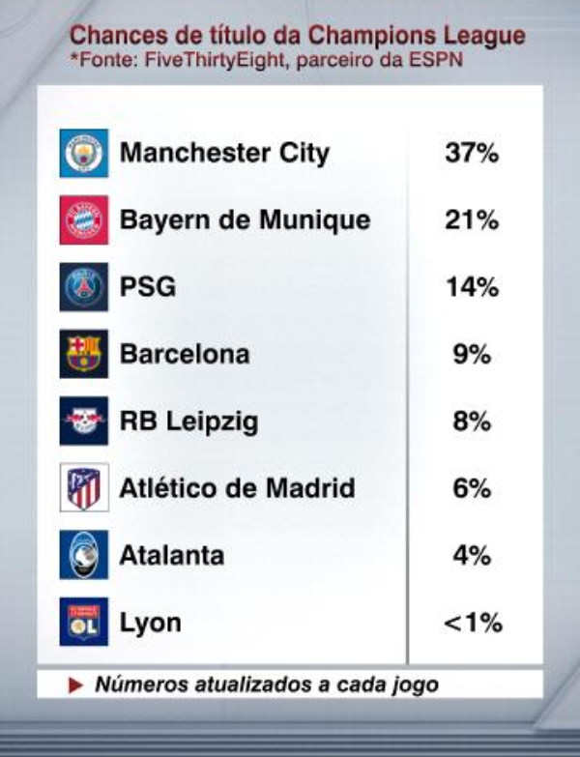This screenshot has height=757, width=580.
Task: Select the Números atualizados a cada jogo note
Action: pos(267,685)
